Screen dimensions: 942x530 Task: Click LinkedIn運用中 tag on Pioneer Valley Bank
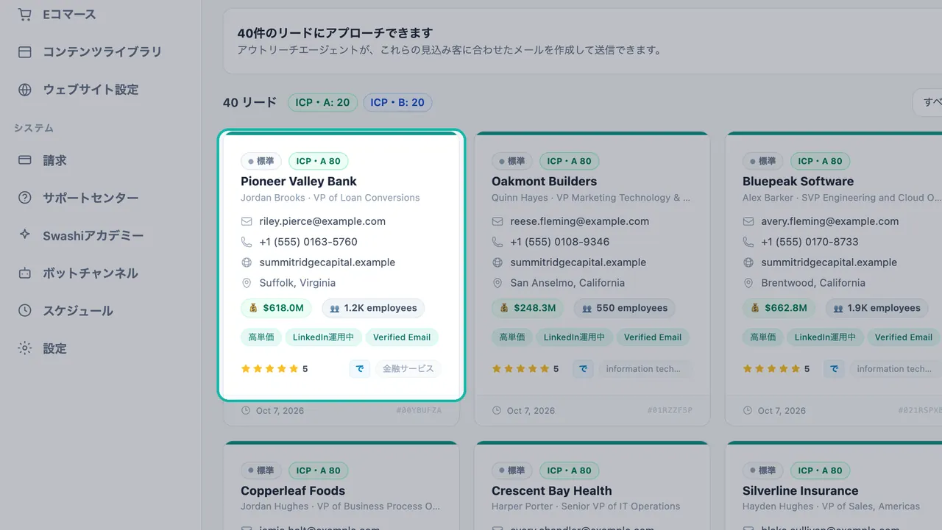324,337
